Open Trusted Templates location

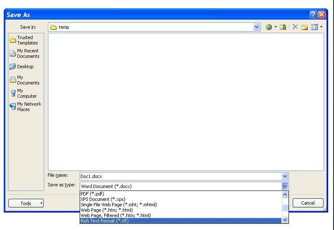tap(26, 40)
